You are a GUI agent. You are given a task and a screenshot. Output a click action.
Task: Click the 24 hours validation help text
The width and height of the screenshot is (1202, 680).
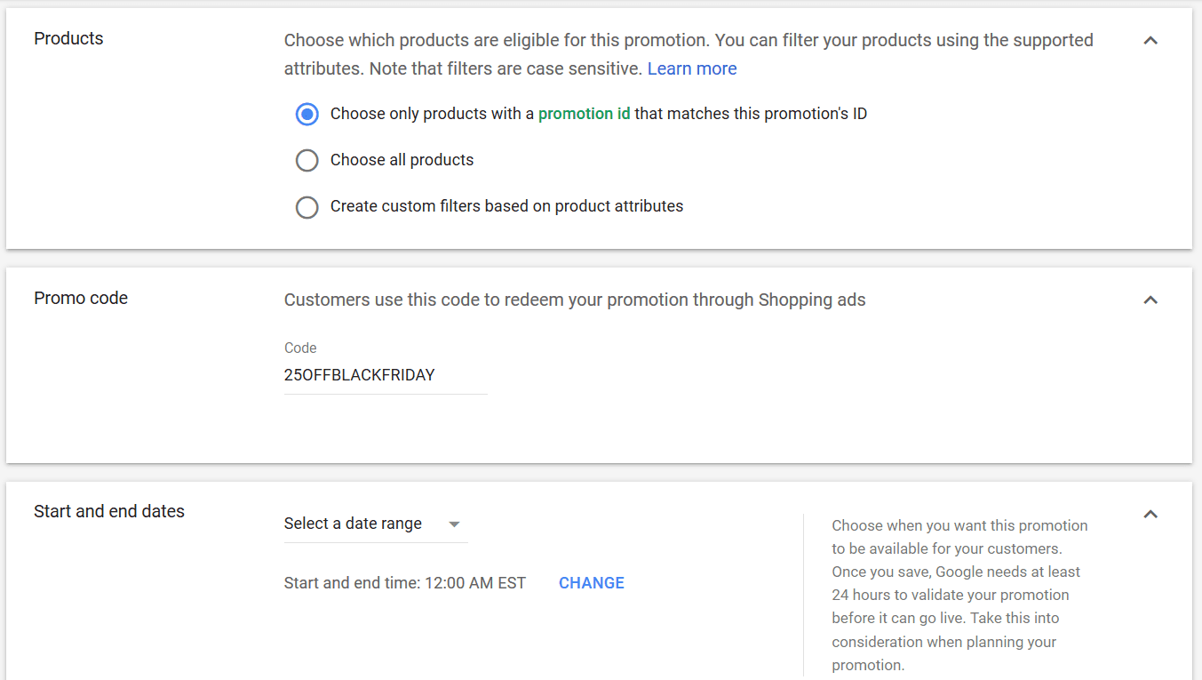(x=959, y=595)
